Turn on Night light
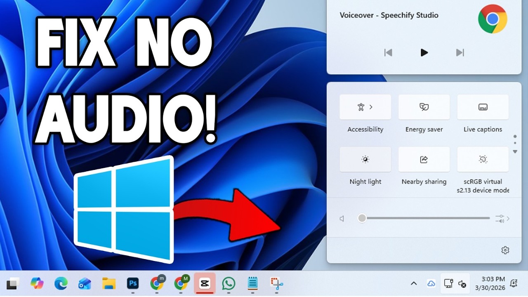Image resolution: width=528 pixels, height=297 pixels. click(365, 159)
